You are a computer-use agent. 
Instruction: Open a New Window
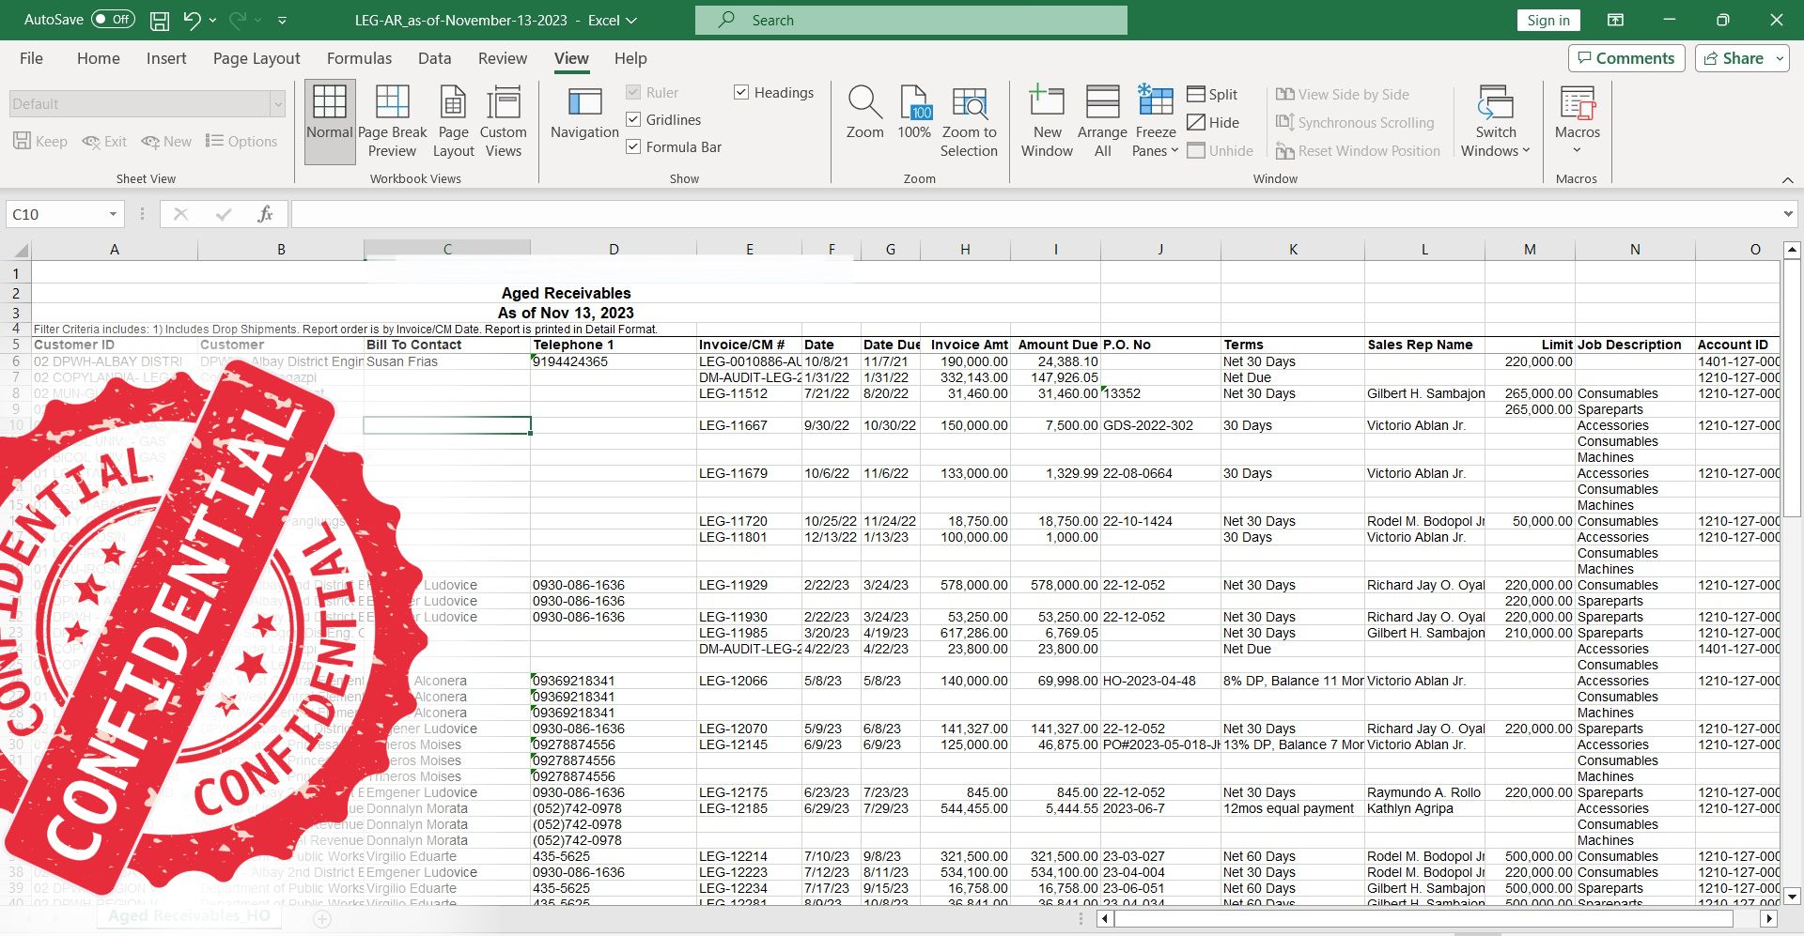point(1047,122)
